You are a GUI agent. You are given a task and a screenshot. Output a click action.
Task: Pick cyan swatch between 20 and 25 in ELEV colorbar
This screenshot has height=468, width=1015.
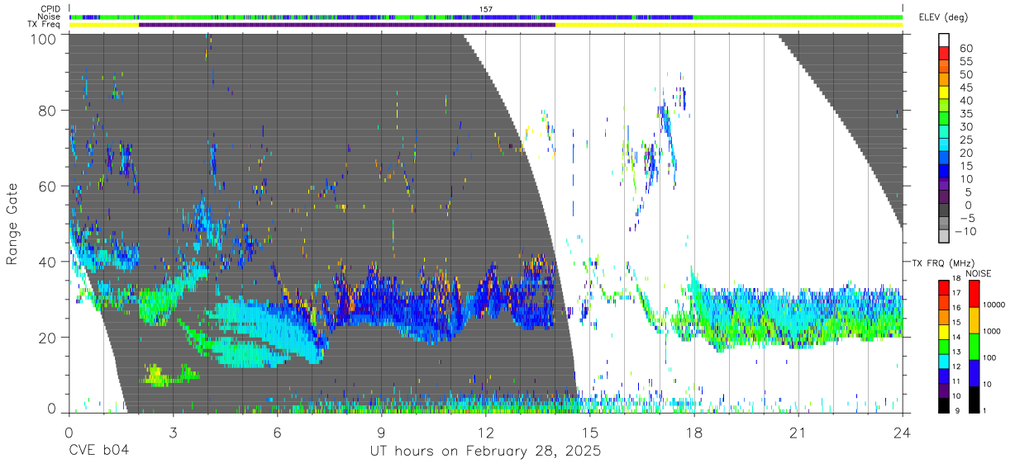945,146
